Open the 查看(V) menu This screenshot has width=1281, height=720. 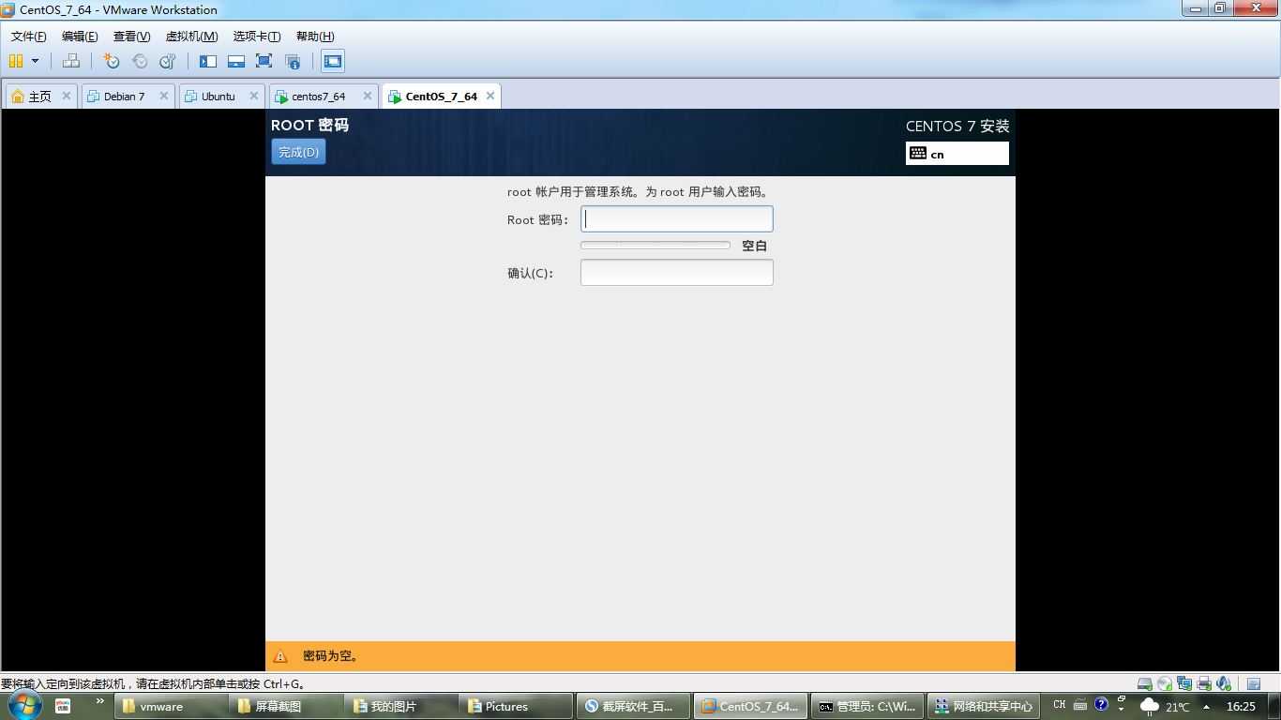click(x=131, y=37)
